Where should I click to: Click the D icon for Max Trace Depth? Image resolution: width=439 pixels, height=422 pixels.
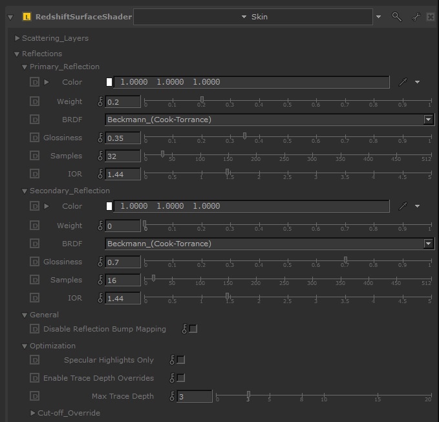point(34,396)
